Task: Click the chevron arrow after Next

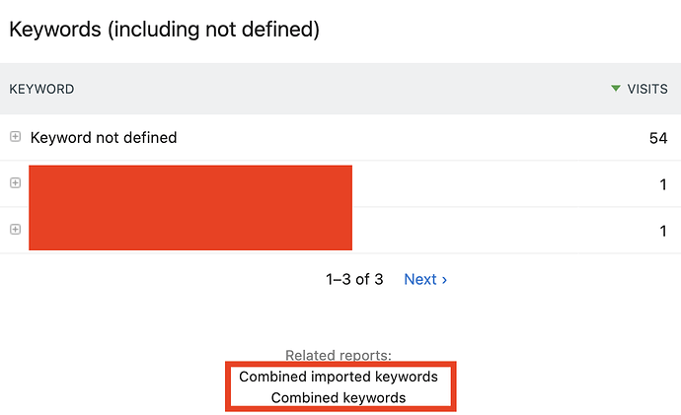Action: (444, 280)
